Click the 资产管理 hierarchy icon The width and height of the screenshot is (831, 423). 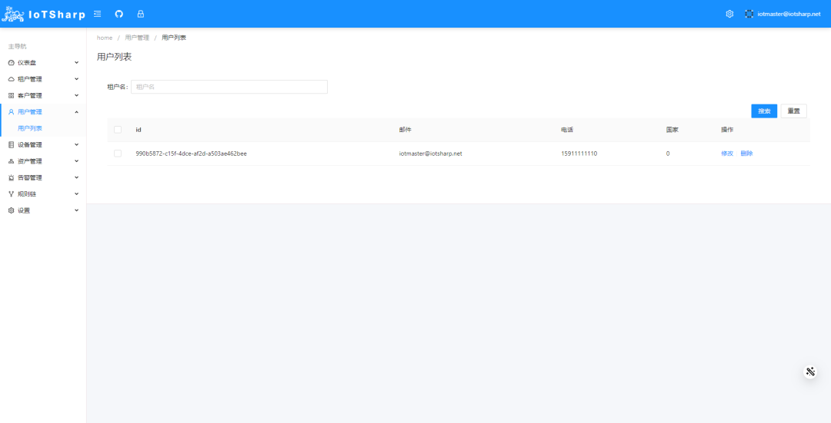(11, 161)
